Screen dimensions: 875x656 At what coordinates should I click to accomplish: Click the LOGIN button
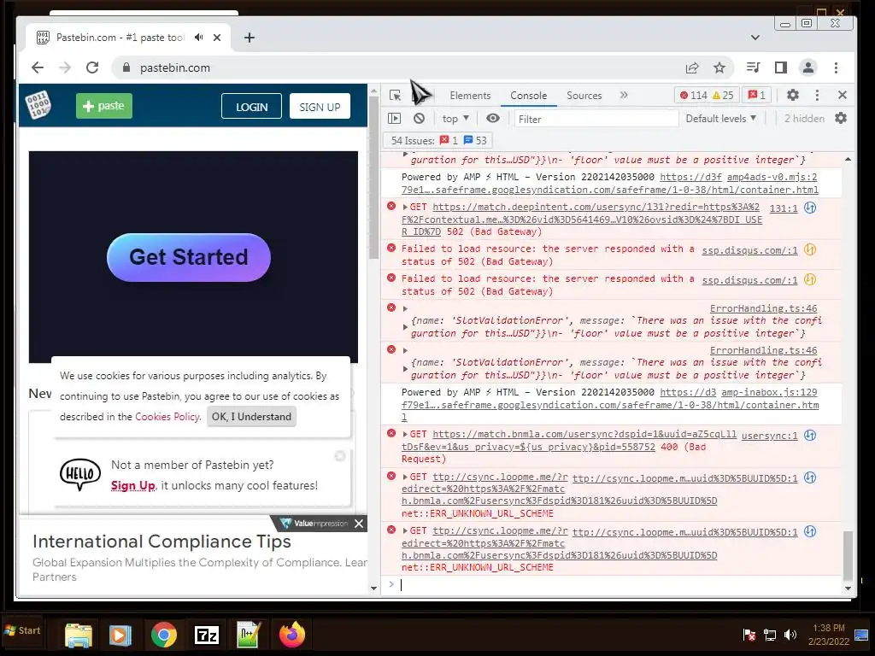point(251,107)
